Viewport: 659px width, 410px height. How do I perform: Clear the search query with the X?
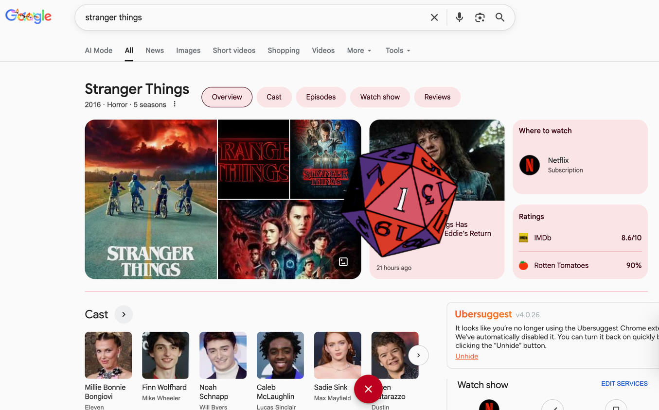tap(434, 17)
